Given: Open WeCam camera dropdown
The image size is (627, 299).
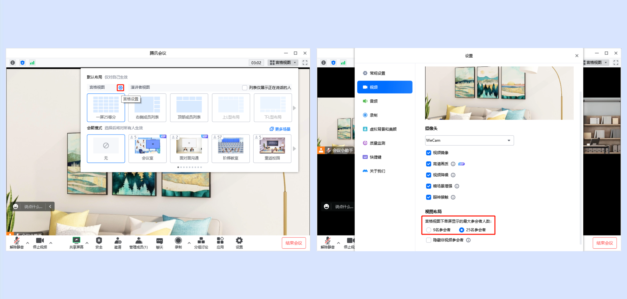Looking at the screenshot, I should [x=469, y=140].
